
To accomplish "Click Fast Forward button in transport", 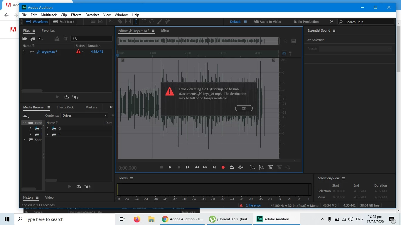I will tap(205, 167).
